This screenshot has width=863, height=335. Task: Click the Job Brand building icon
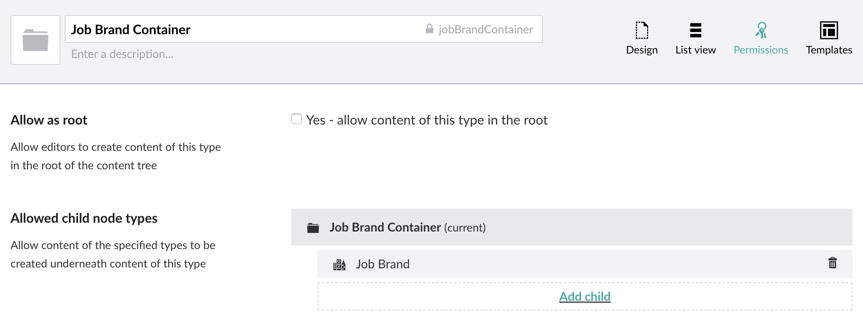[x=339, y=264]
